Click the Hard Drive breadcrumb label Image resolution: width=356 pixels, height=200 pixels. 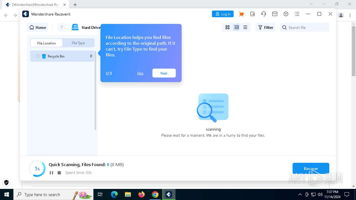click(x=91, y=27)
